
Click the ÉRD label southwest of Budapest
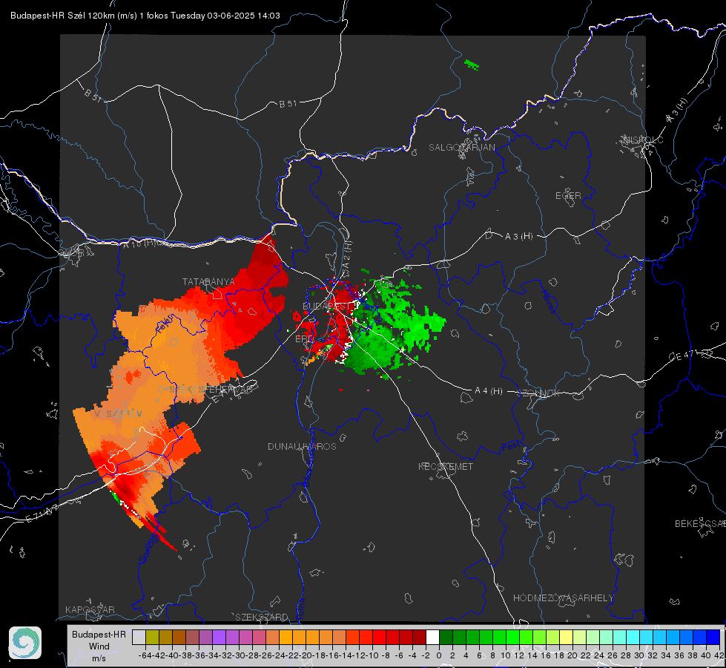click(x=304, y=339)
